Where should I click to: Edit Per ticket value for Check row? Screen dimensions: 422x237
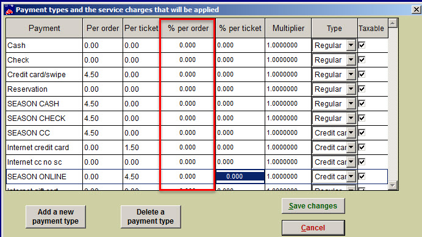(141, 60)
